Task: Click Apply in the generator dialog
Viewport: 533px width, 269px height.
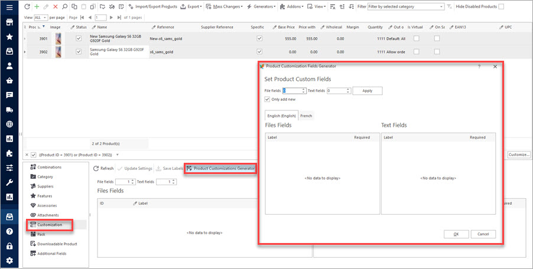Action: click(x=368, y=91)
